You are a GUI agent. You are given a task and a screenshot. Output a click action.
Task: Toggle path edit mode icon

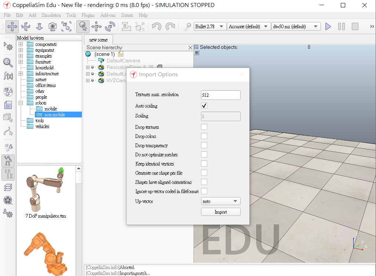tap(8, 131)
